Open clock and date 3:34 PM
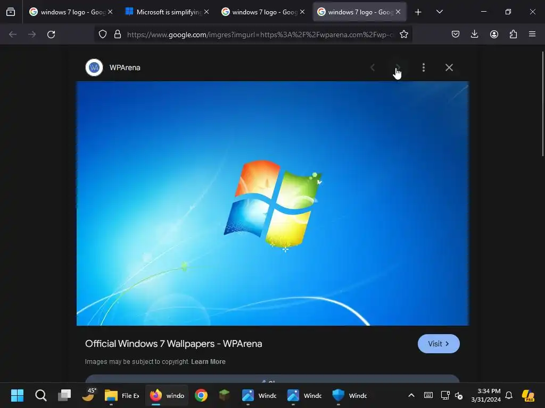Image resolution: width=545 pixels, height=408 pixels. coord(486,395)
